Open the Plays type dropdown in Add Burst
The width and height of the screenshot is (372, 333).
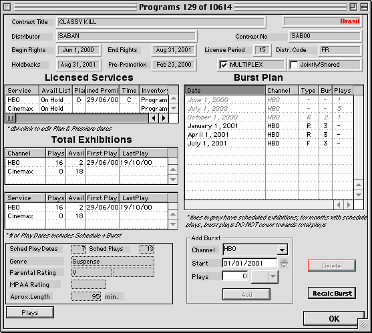pos(273,276)
